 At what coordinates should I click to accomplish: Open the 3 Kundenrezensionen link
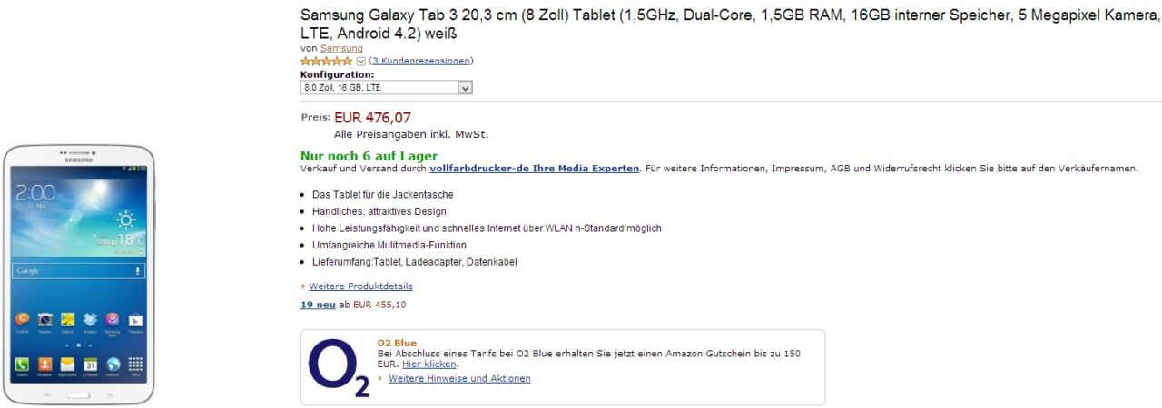point(421,61)
